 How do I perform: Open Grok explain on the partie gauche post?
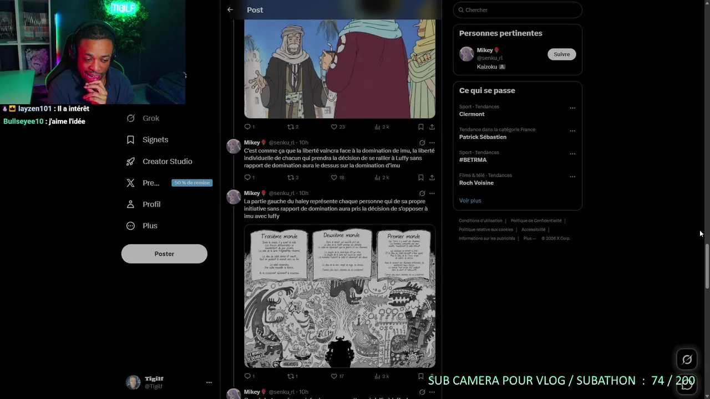422,193
